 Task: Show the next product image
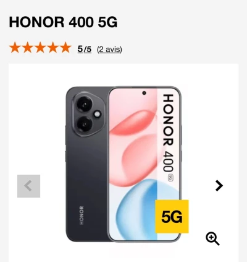[219, 186]
